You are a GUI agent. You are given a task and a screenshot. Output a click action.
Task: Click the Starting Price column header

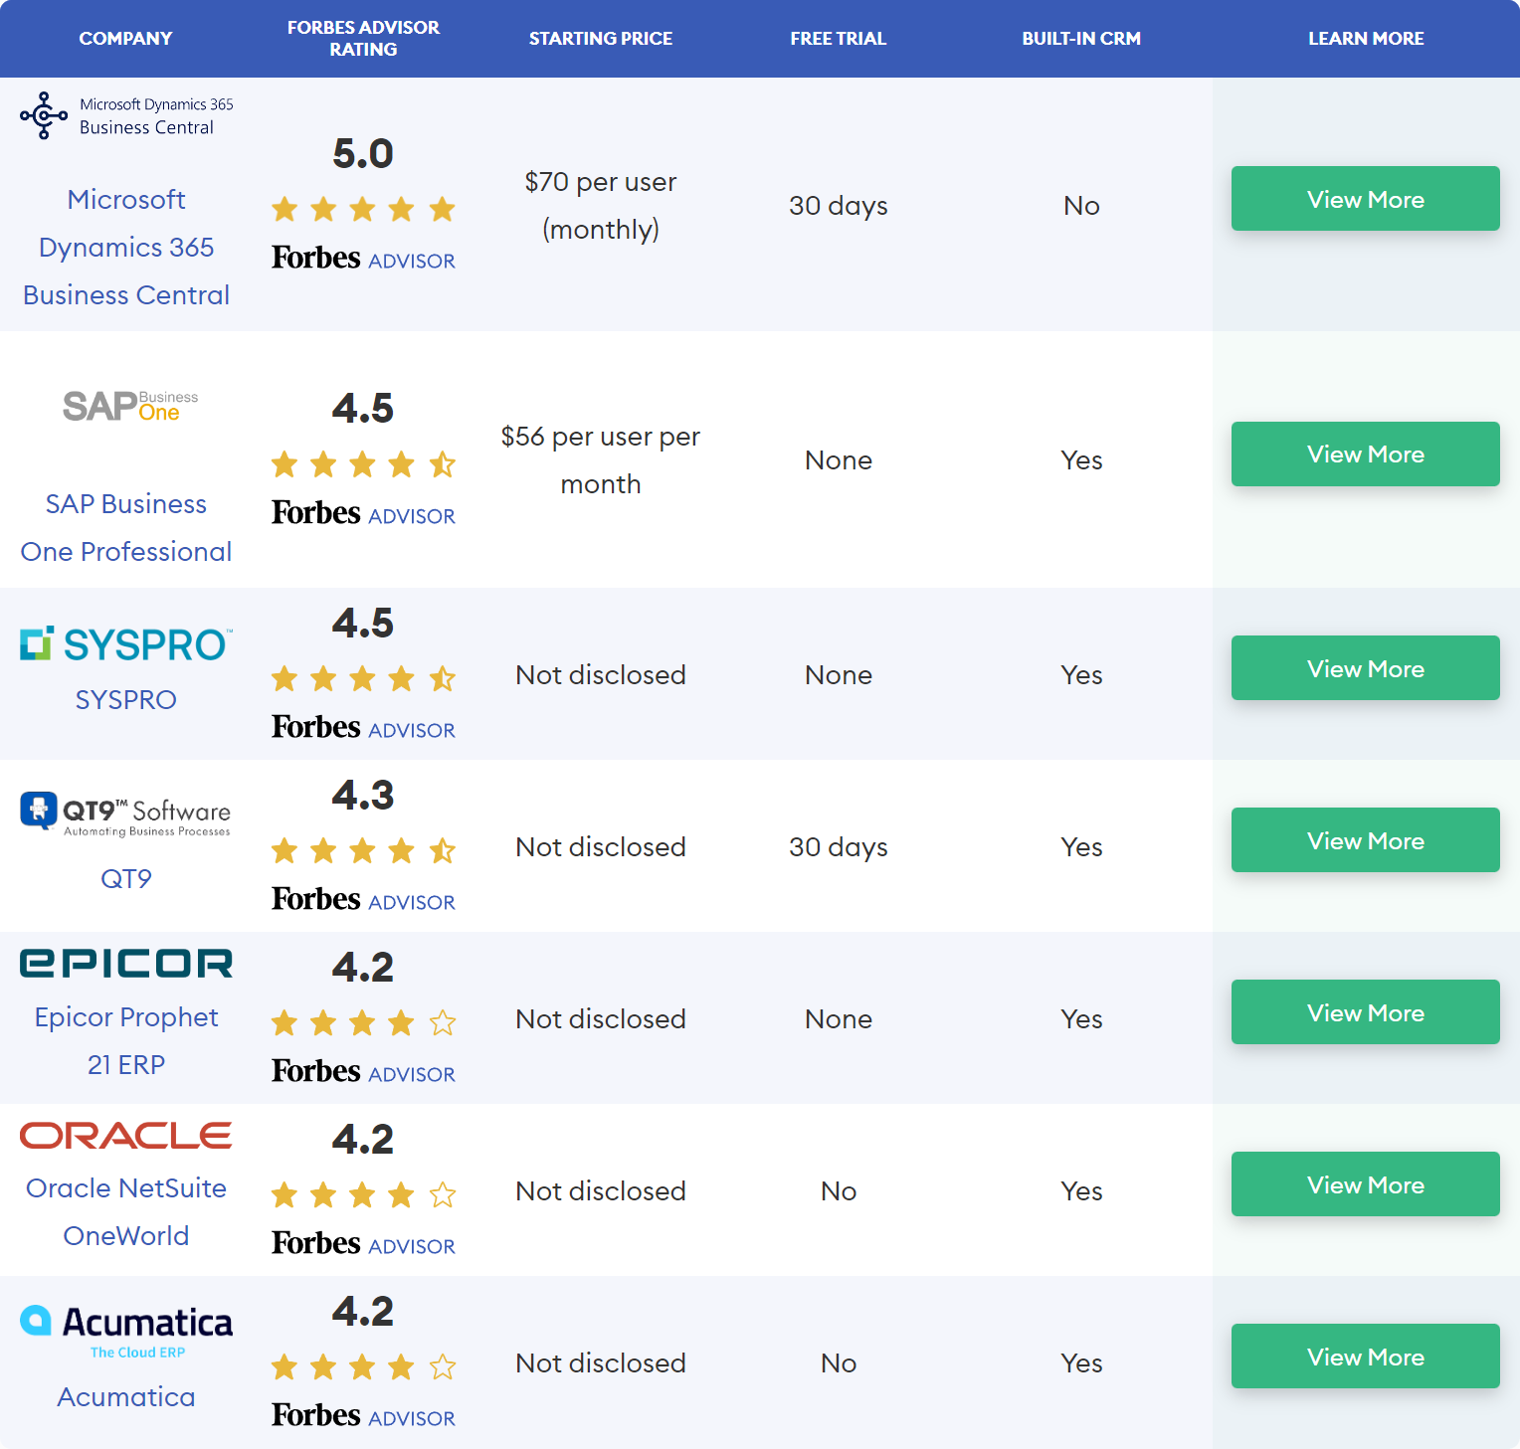[601, 39]
